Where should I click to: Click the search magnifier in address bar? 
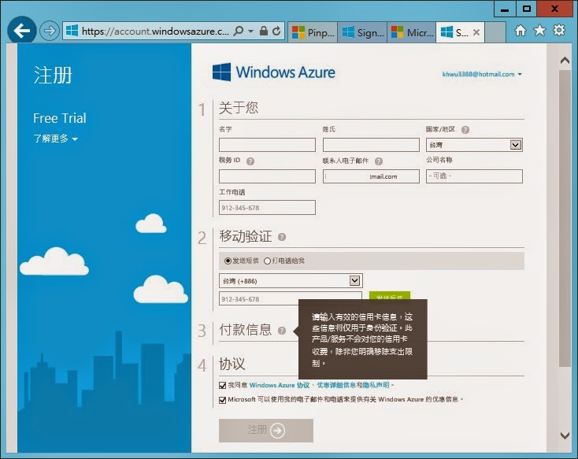239,31
